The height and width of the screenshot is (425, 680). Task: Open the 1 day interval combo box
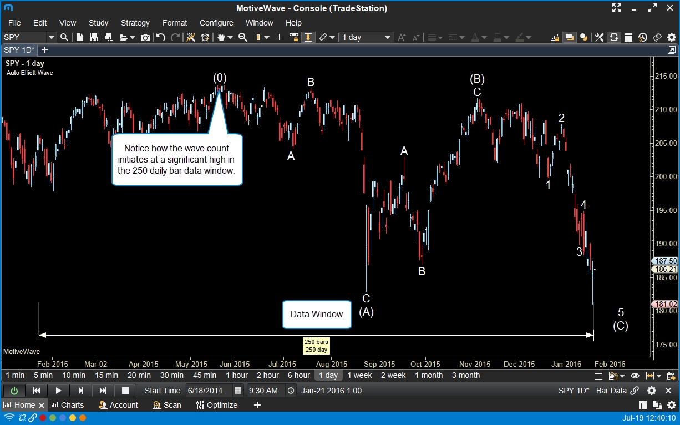click(x=366, y=37)
